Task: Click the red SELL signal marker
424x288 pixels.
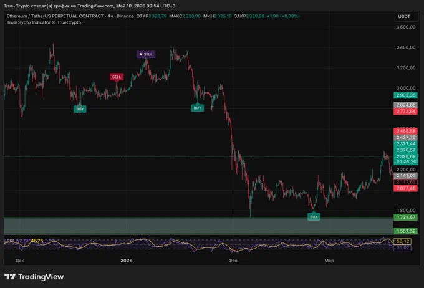Action: pyautogui.click(x=117, y=77)
